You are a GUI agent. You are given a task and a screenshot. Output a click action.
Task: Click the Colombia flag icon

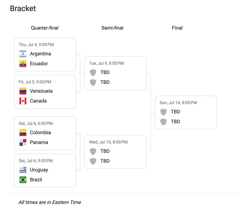click(23, 133)
